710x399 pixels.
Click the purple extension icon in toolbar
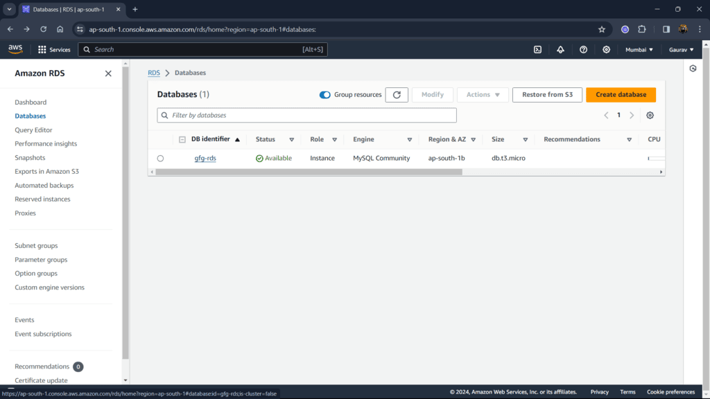click(625, 29)
